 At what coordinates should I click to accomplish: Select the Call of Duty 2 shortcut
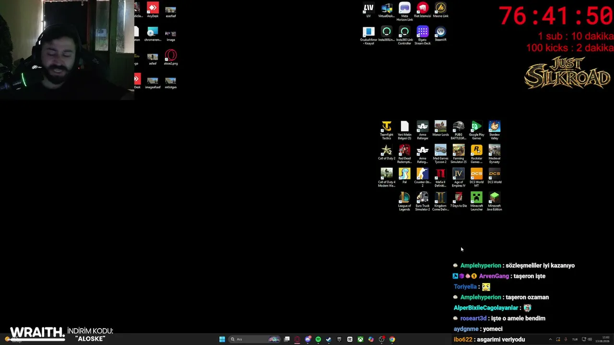tap(387, 152)
